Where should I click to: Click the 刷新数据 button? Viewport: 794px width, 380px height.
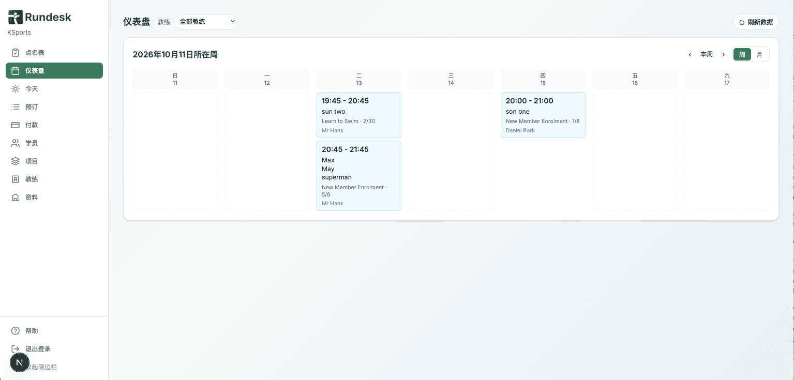pyautogui.click(x=756, y=22)
